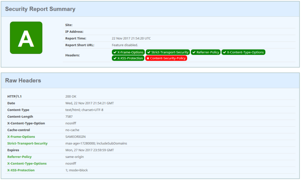Select the '200 OK' status value
Viewport: 303px width, 181px height.
click(71, 97)
